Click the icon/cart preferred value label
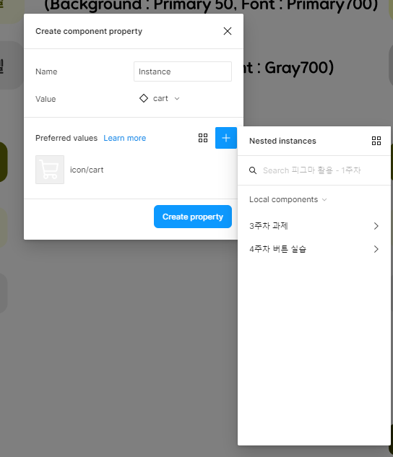Screen dimensions: 393x457 pyautogui.click(x=87, y=170)
